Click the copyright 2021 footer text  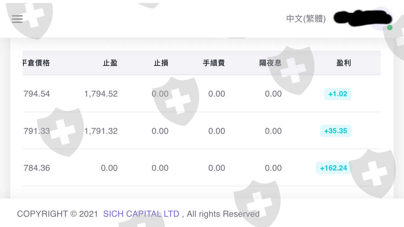(58, 214)
